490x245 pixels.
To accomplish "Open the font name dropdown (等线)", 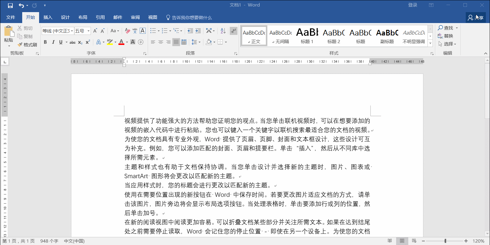I will point(72,31).
